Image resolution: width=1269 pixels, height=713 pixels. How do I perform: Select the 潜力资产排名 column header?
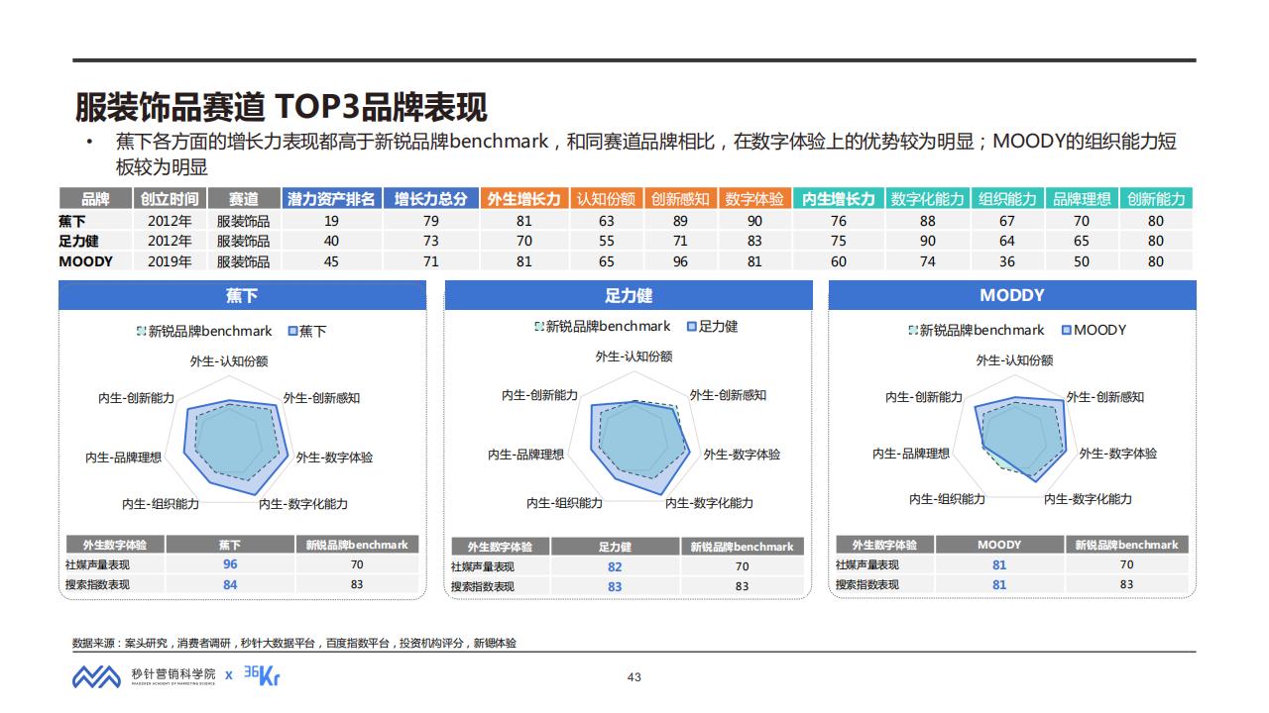[x=331, y=199]
